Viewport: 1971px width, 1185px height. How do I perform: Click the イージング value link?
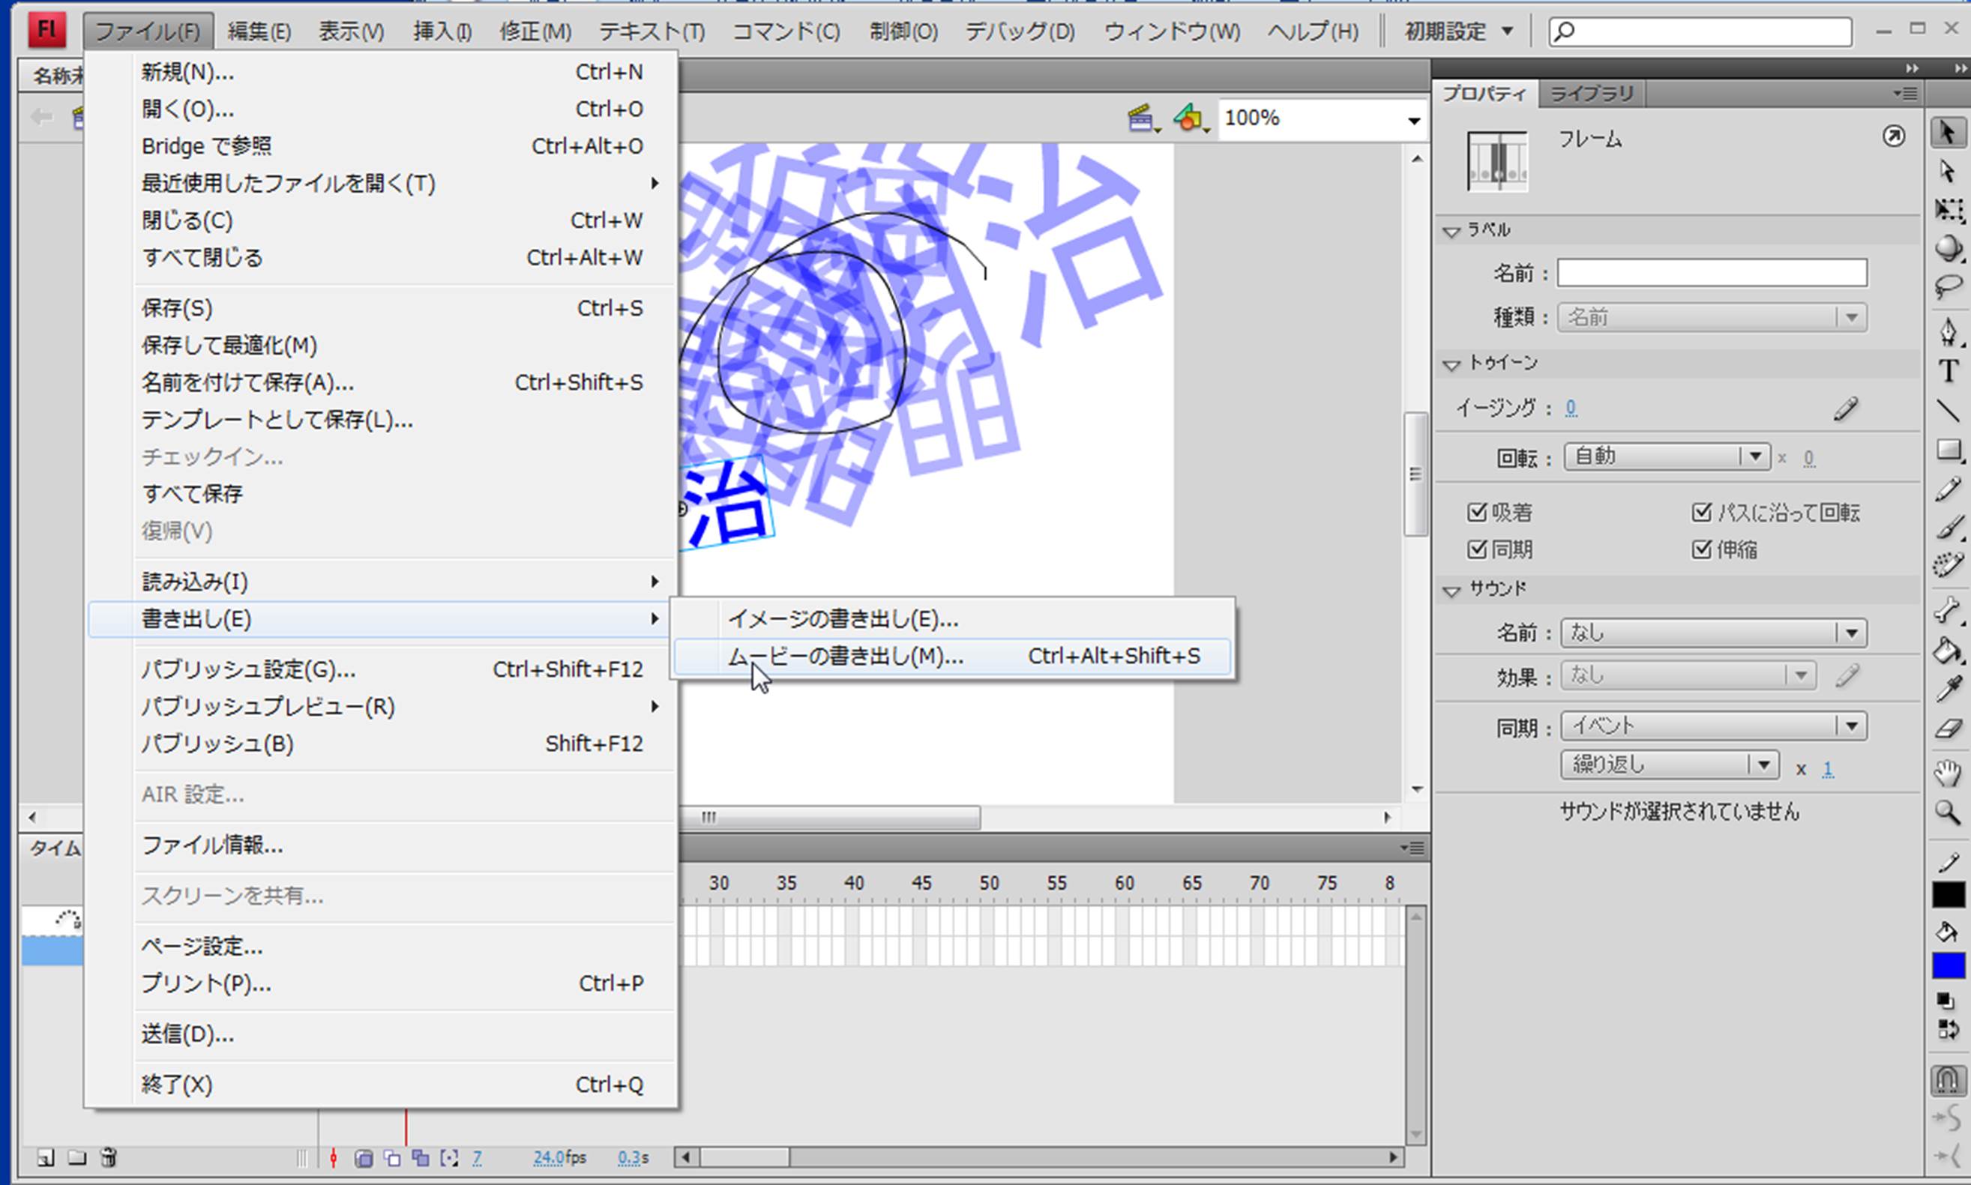1570,408
